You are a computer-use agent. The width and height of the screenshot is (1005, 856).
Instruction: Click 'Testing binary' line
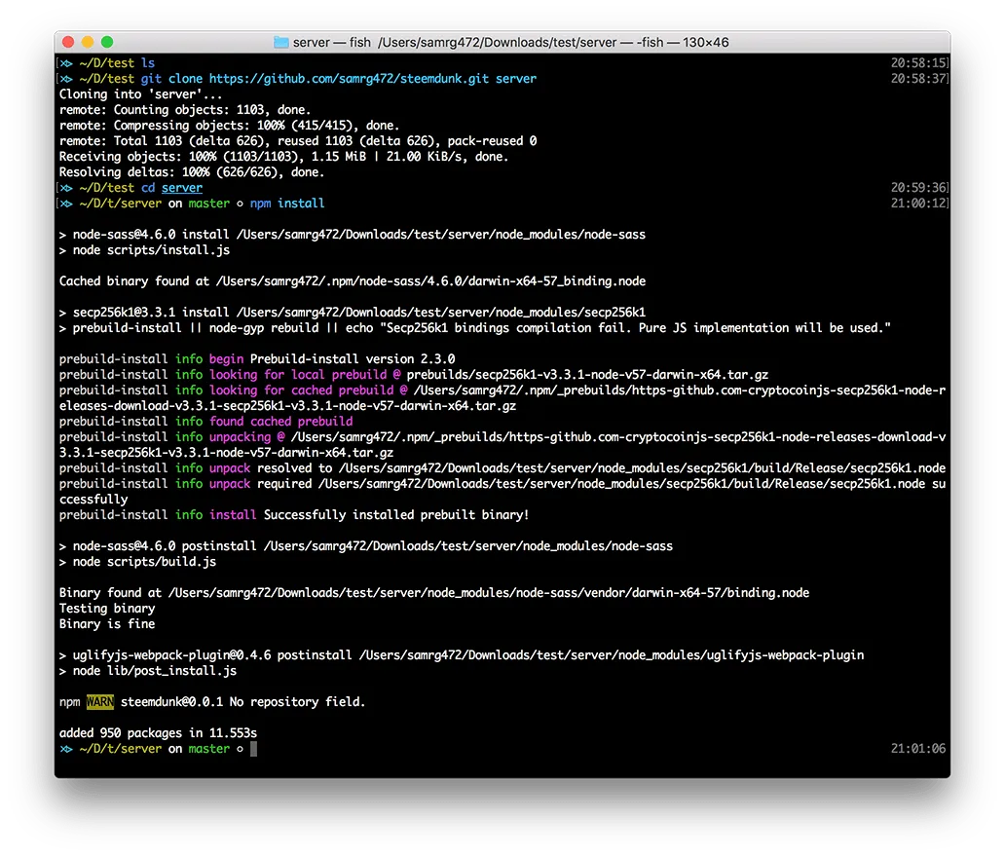tap(107, 608)
